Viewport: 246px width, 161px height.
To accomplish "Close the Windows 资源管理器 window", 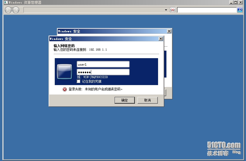I will [x=240, y=2].
